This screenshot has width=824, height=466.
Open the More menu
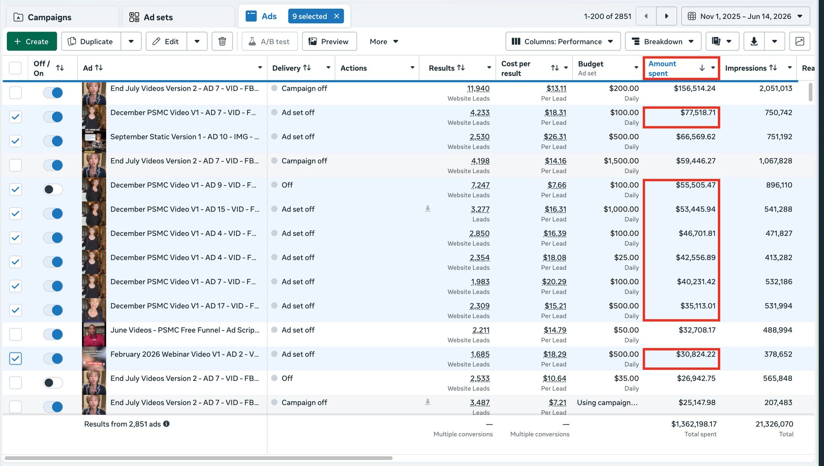[384, 41]
